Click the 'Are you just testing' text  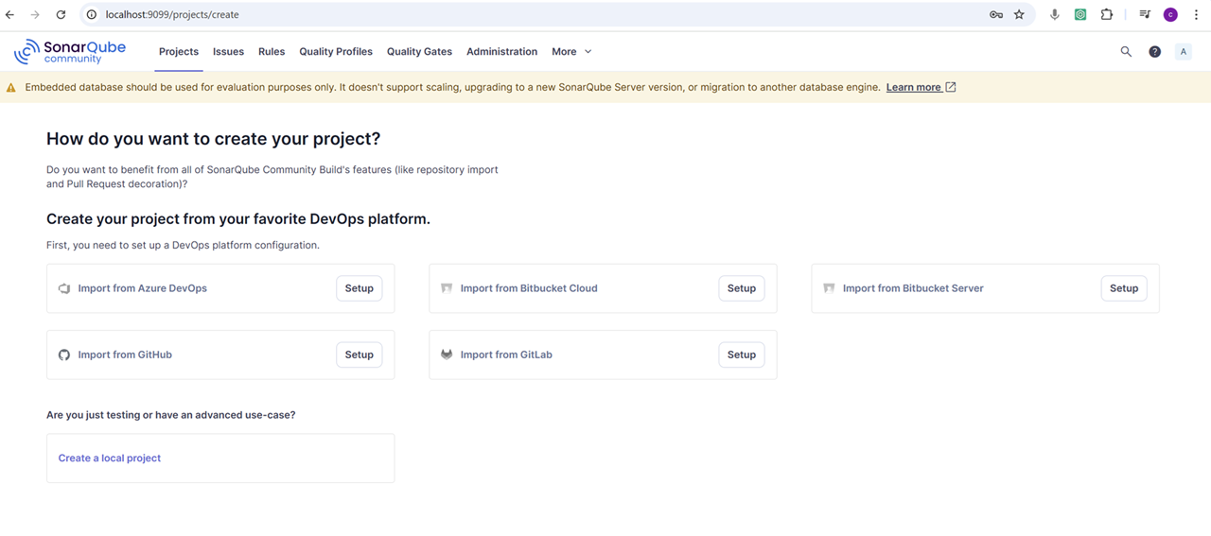[170, 415]
